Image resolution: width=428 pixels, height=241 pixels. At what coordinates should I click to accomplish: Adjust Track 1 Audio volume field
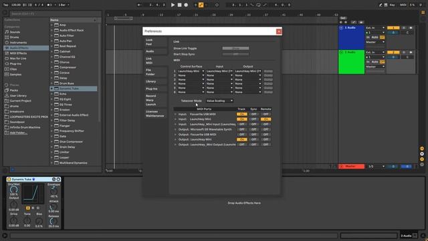tap(393, 33)
